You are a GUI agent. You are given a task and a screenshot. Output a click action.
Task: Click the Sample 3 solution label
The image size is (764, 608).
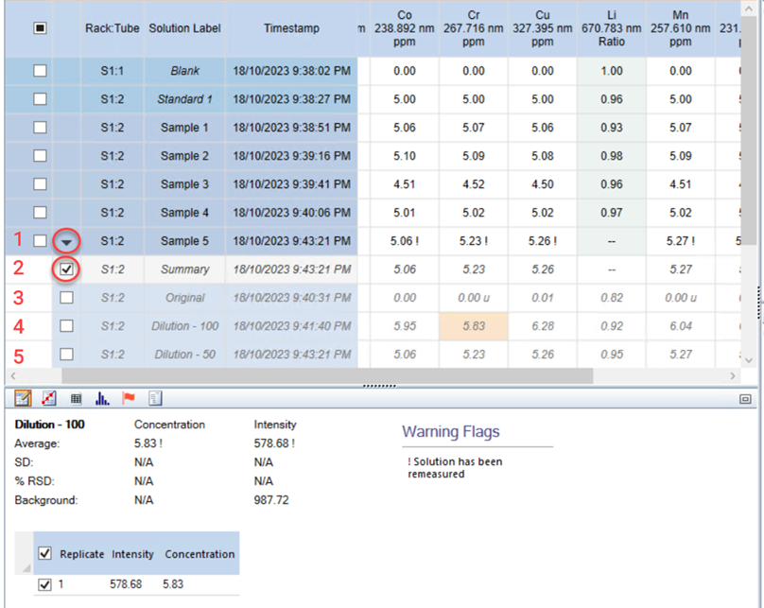click(x=184, y=184)
